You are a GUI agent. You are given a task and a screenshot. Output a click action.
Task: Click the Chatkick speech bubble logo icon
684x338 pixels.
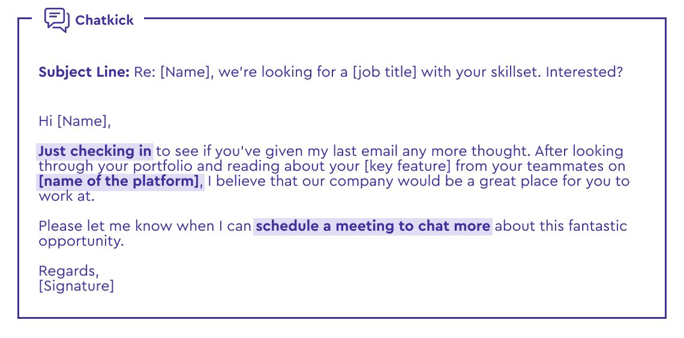57,20
